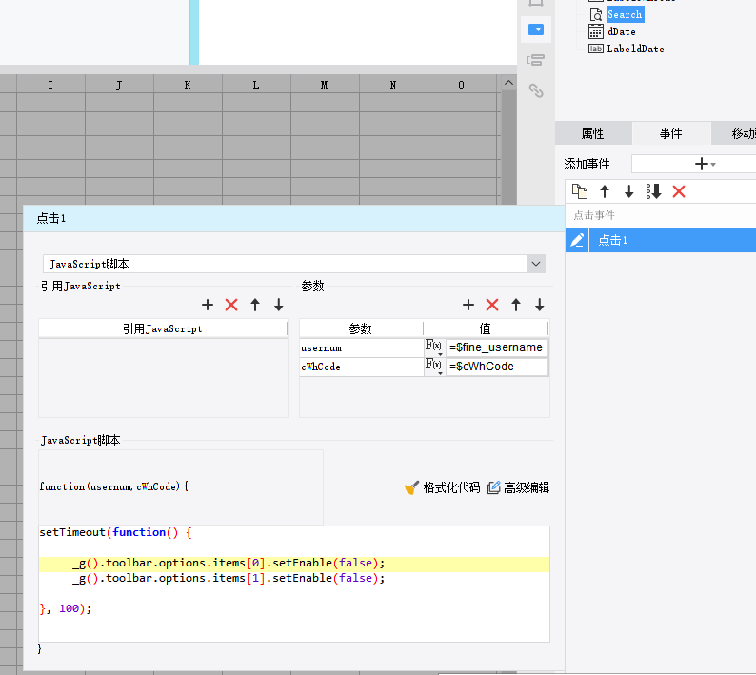Edit the usernum parameter name cell
This screenshot has width=756, height=675.
(x=362, y=347)
